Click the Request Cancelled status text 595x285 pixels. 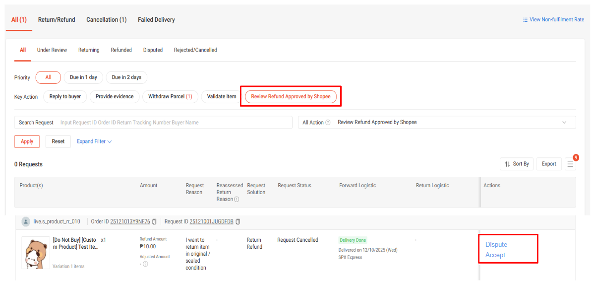pyautogui.click(x=297, y=240)
